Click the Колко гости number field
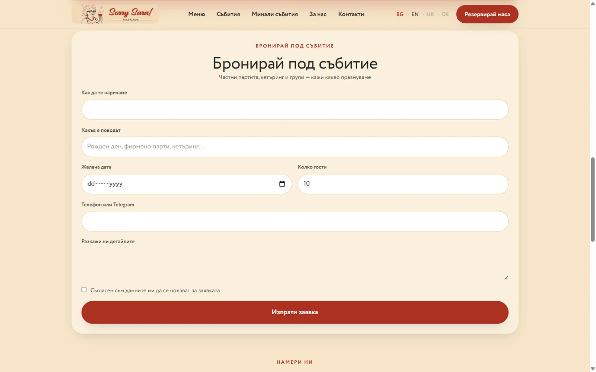 (403, 184)
